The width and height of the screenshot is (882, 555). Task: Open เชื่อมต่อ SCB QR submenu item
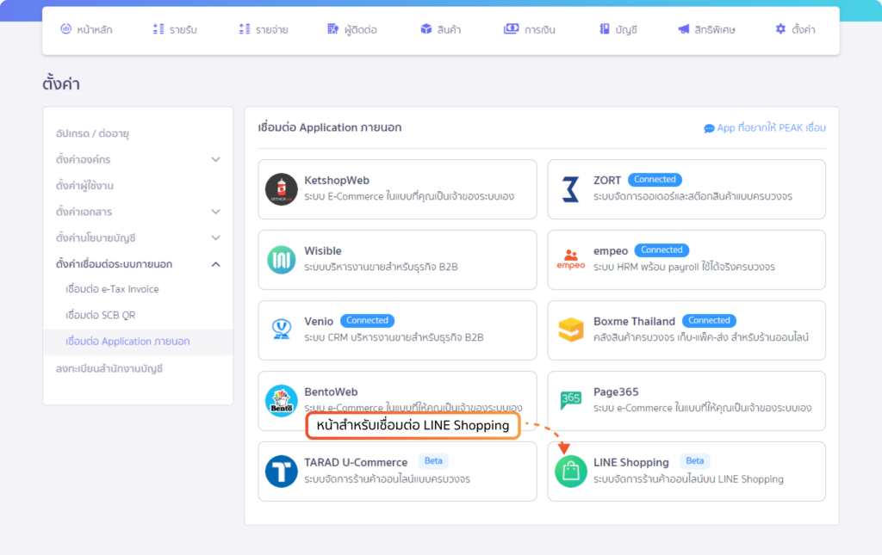(x=100, y=315)
